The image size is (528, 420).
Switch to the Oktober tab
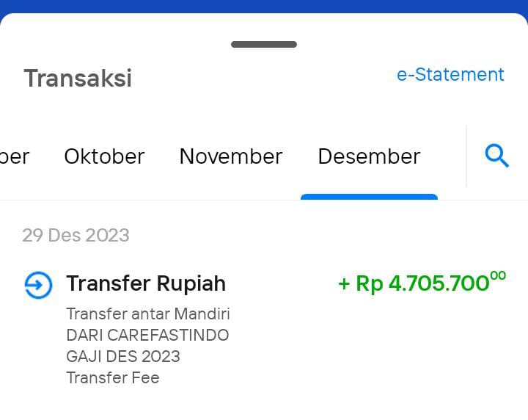[x=104, y=156]
